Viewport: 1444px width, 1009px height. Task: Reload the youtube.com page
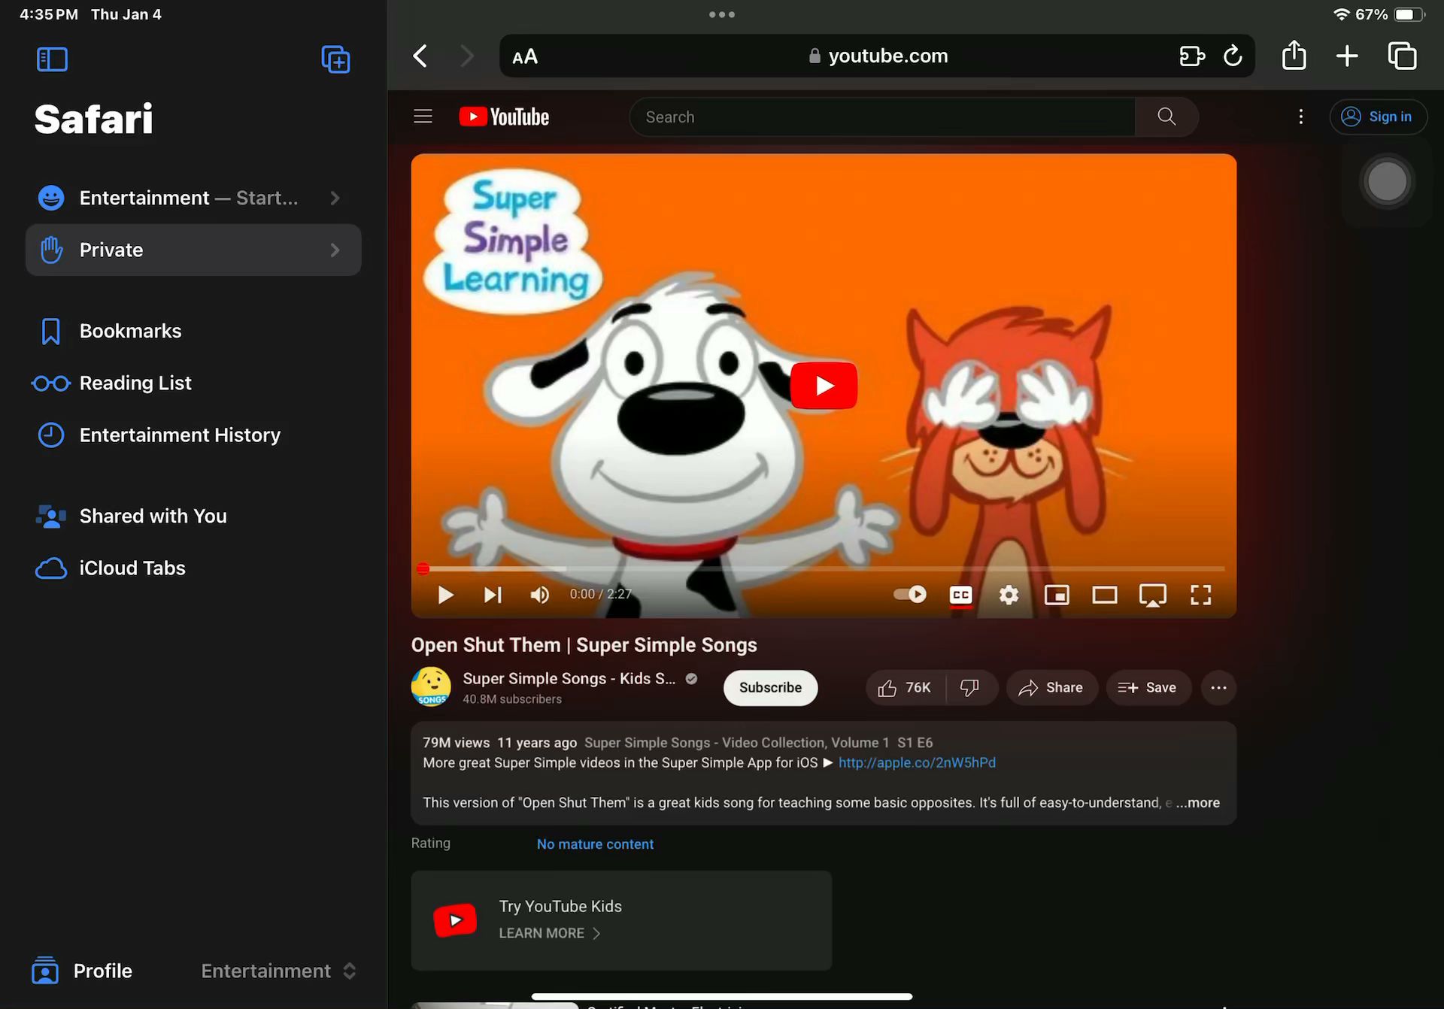1233,56
